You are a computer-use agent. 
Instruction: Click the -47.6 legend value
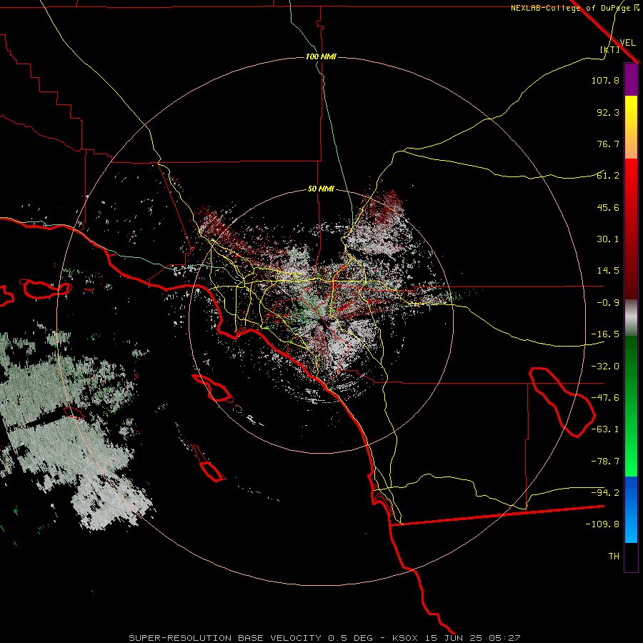coord(605,398)
